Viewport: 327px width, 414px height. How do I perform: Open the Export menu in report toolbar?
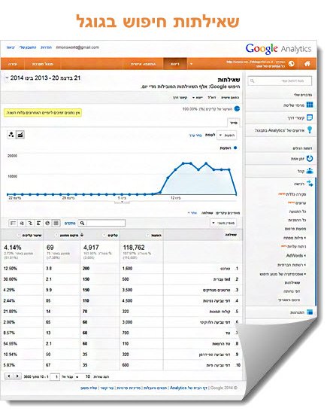[198, 98]
